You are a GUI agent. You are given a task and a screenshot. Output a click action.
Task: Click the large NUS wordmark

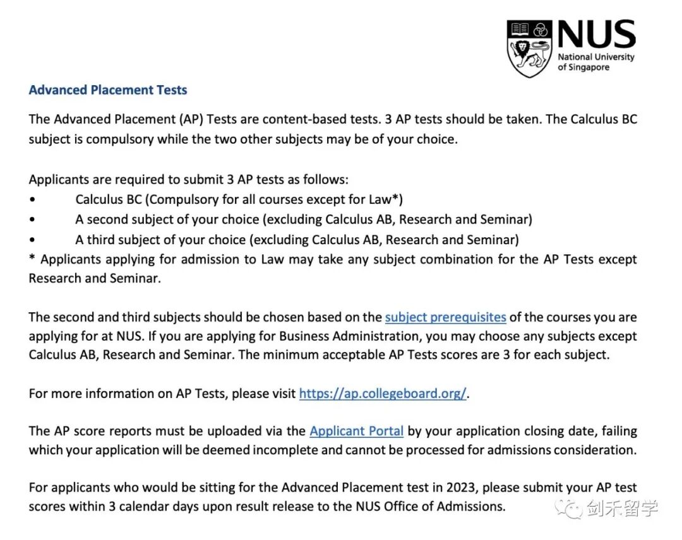click(597, 34)
